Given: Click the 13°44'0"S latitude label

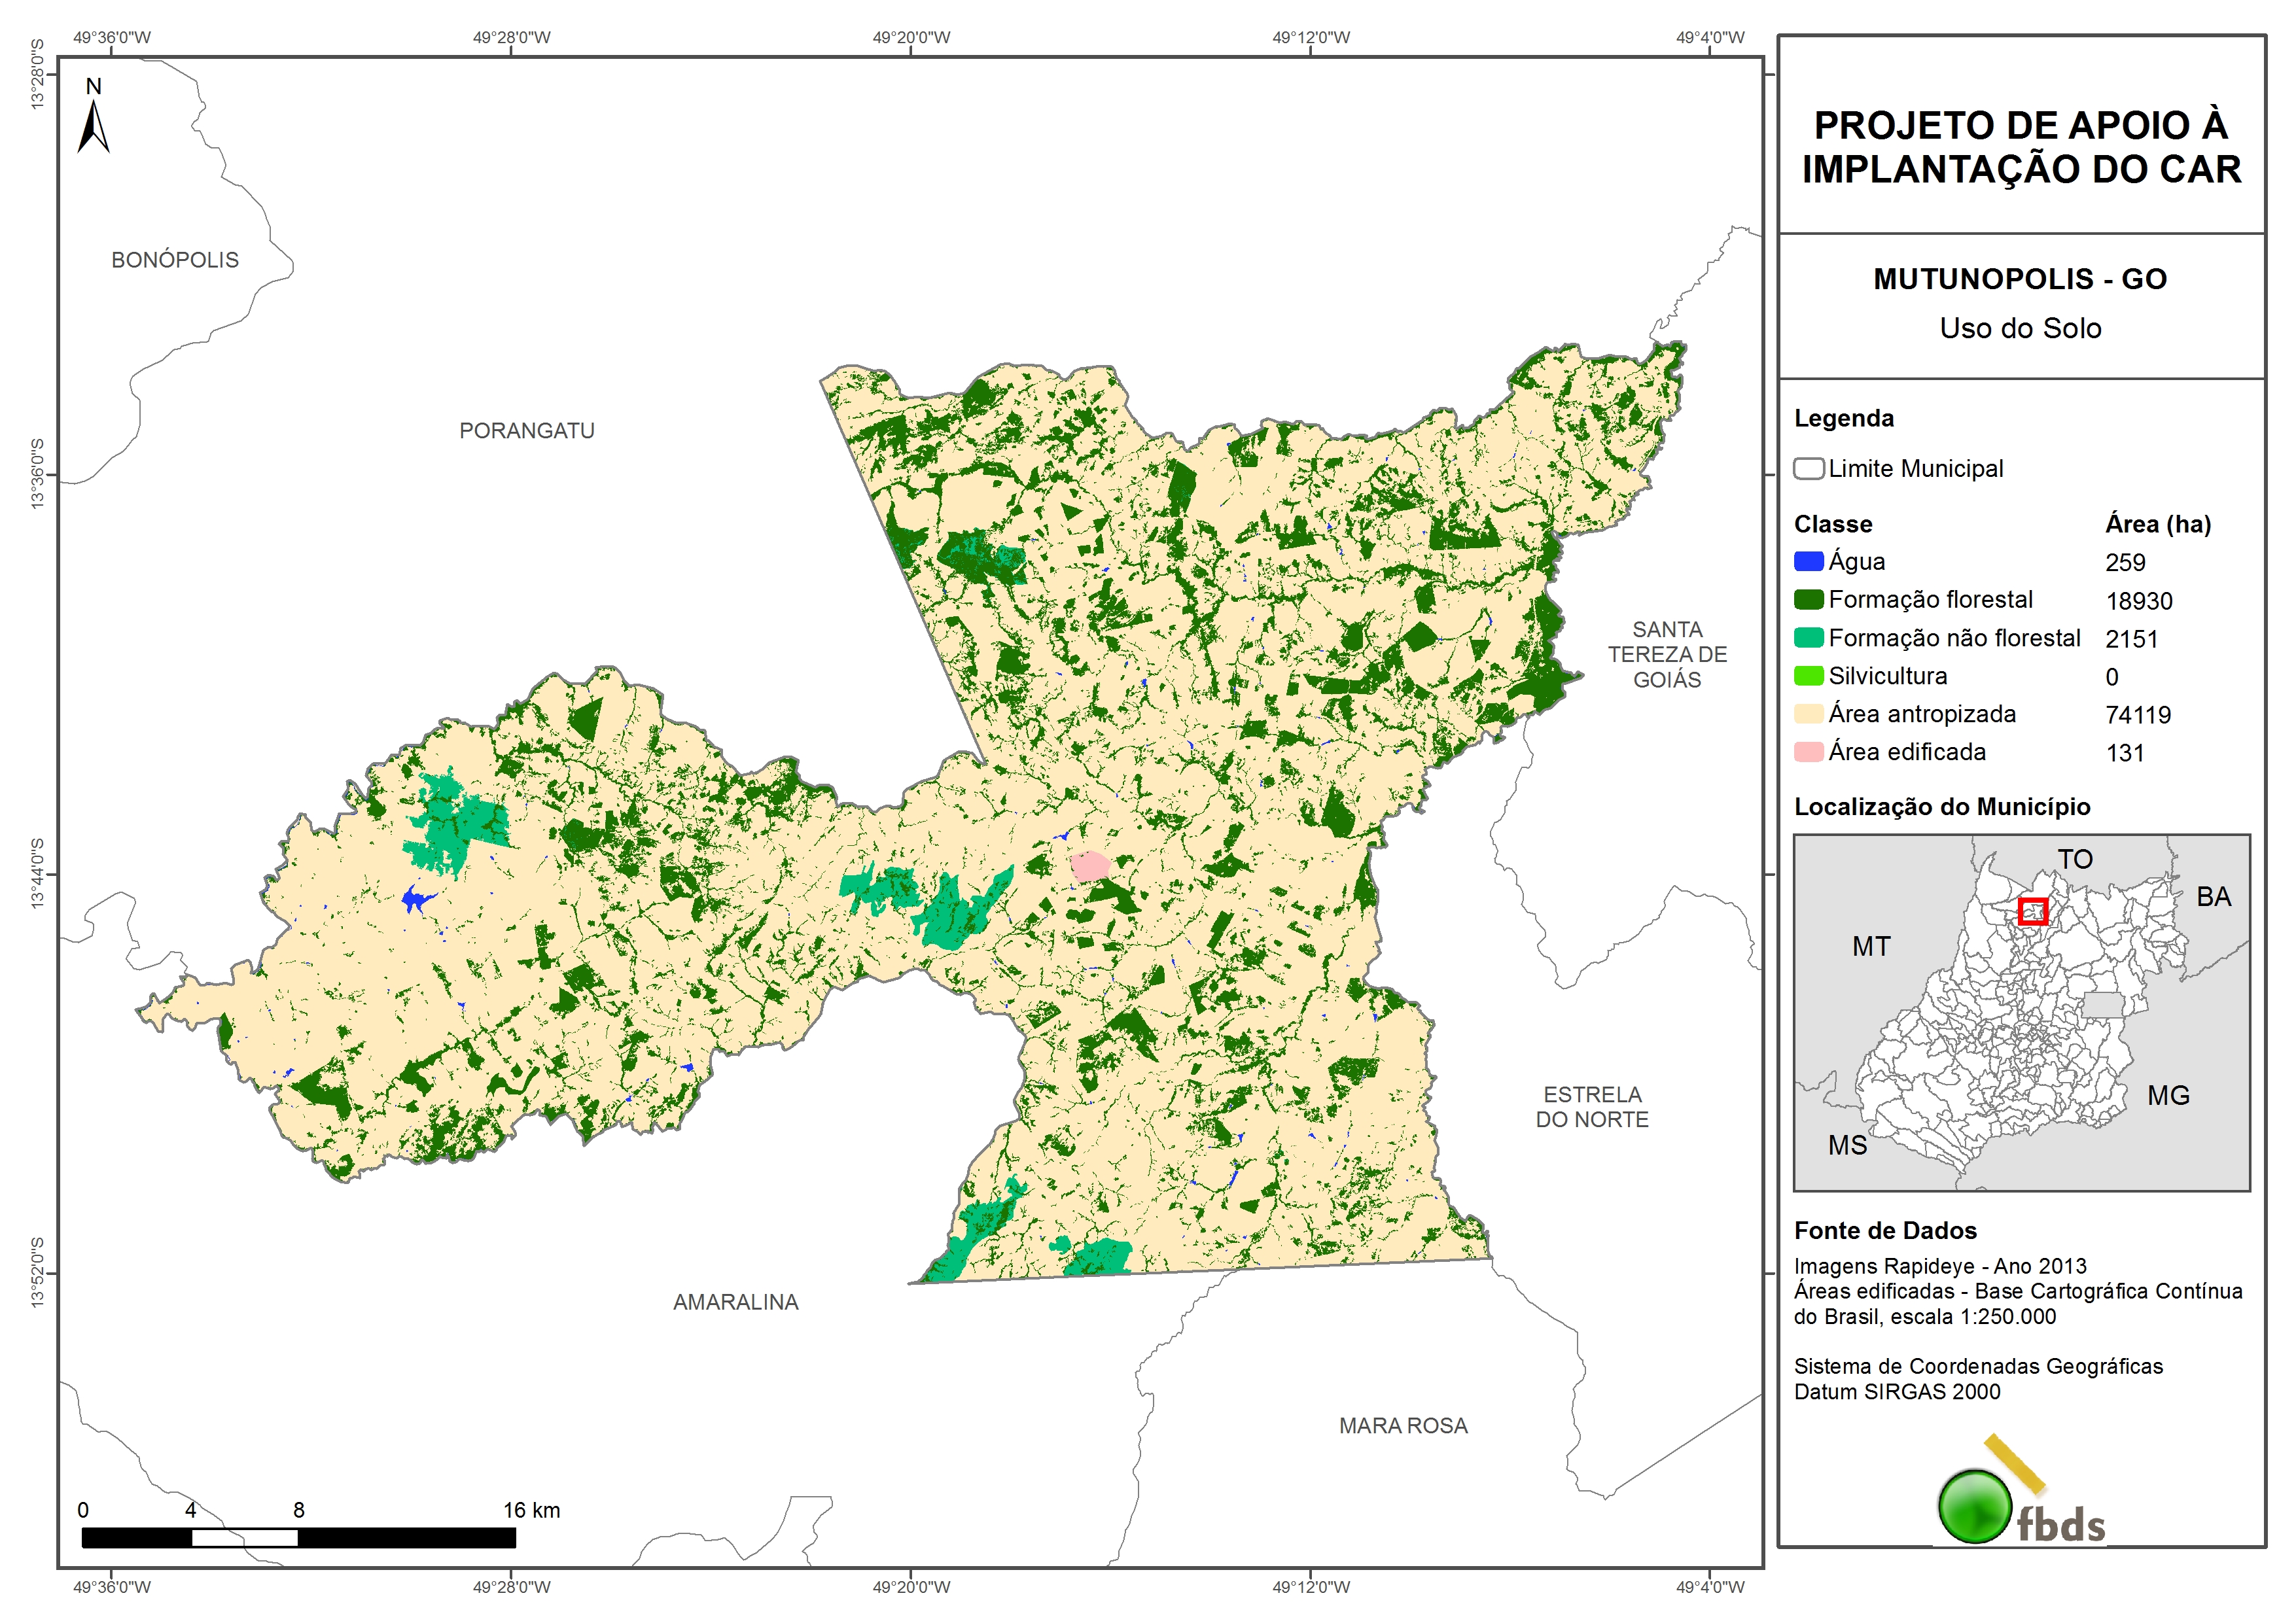Looking at the screenshot, I should pyautogui.click(x=38, y=873).
